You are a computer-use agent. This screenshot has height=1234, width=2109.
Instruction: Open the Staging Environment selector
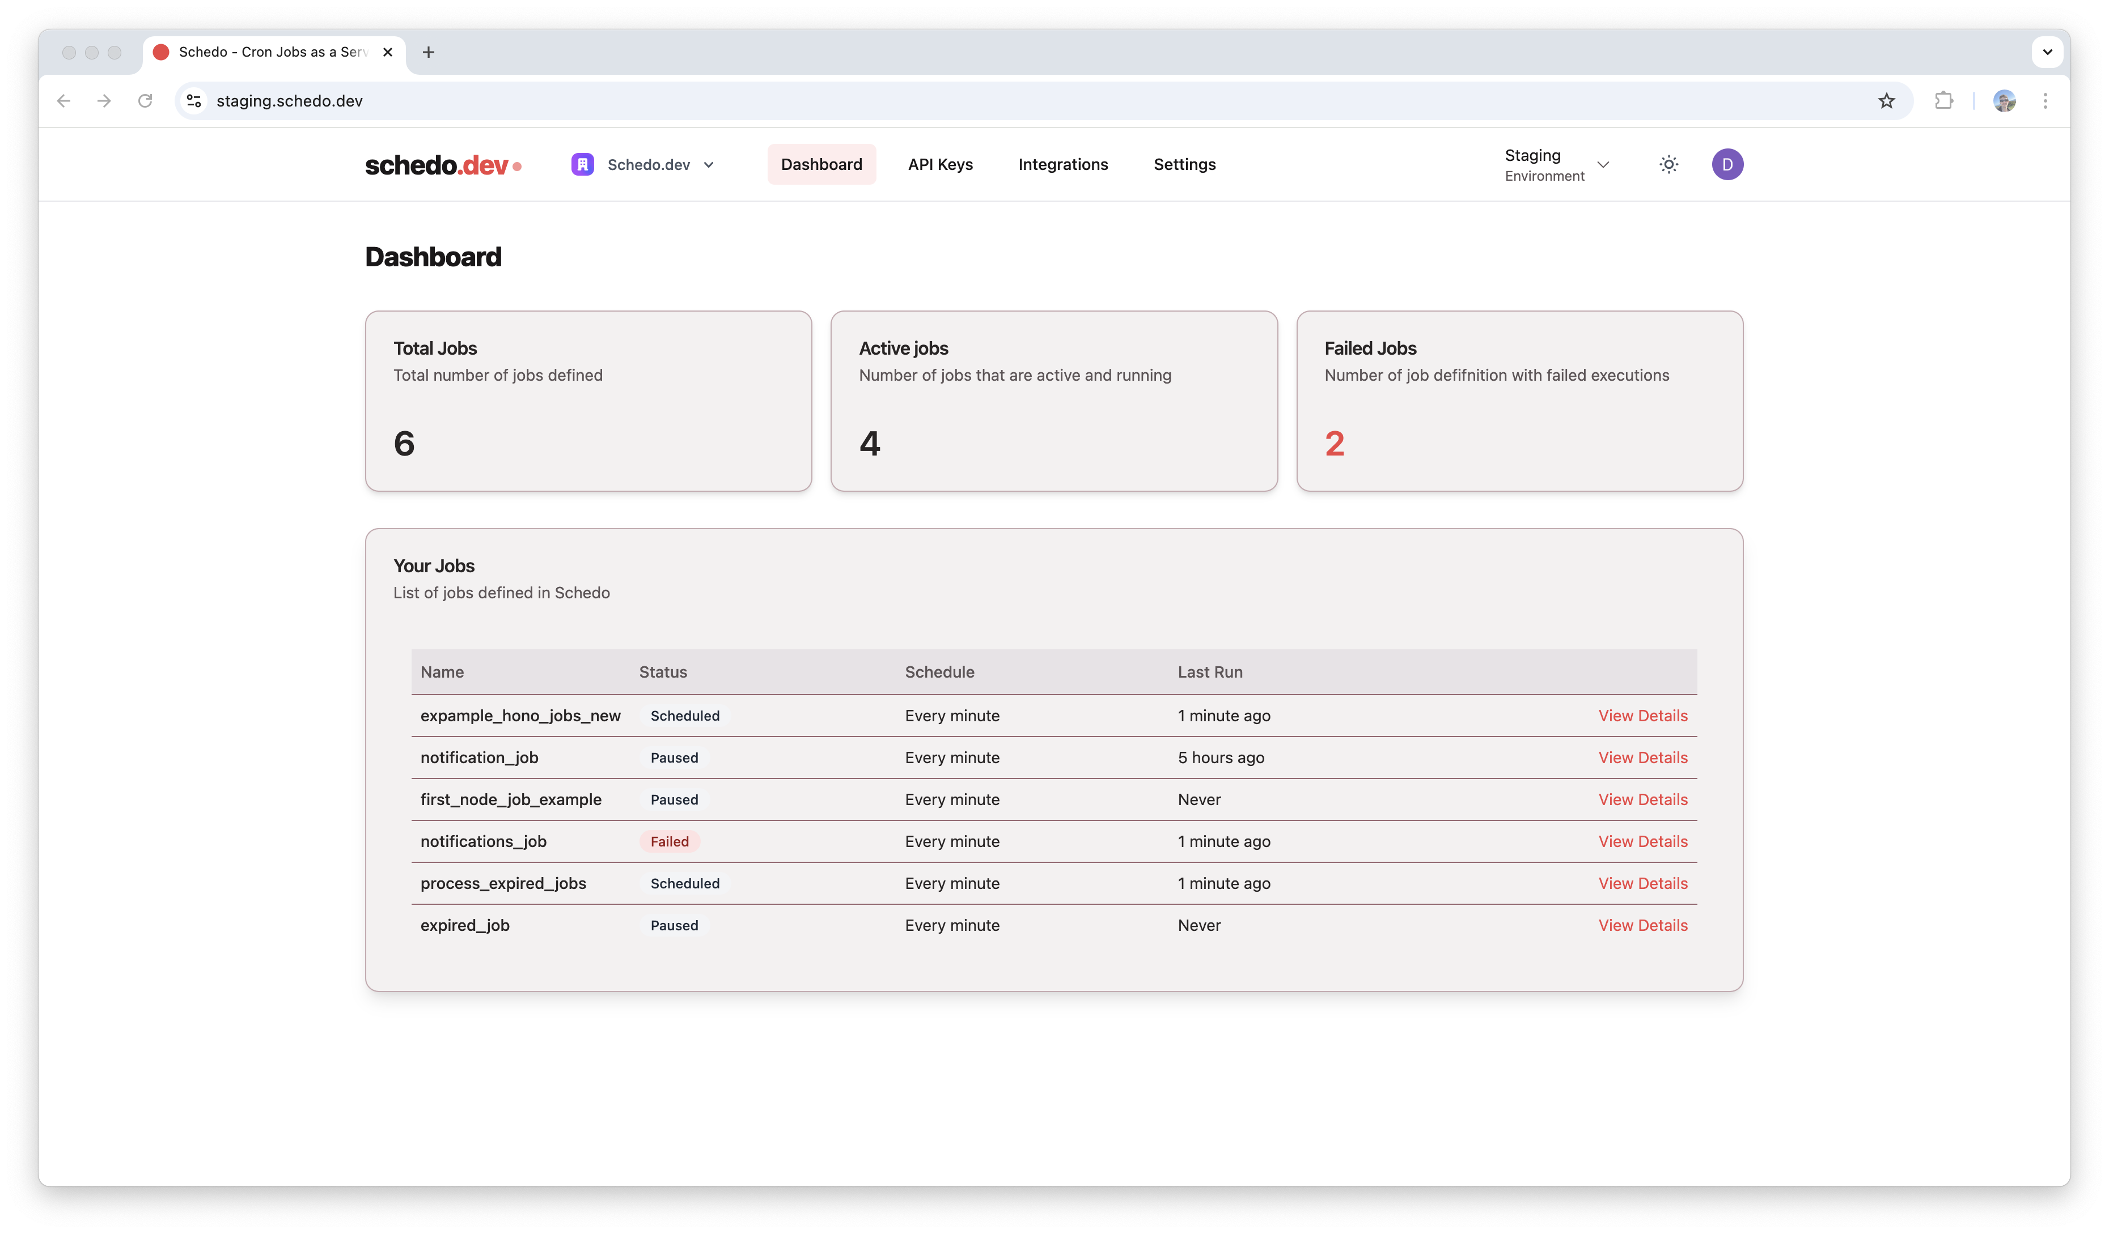(x=1556, y=165)
